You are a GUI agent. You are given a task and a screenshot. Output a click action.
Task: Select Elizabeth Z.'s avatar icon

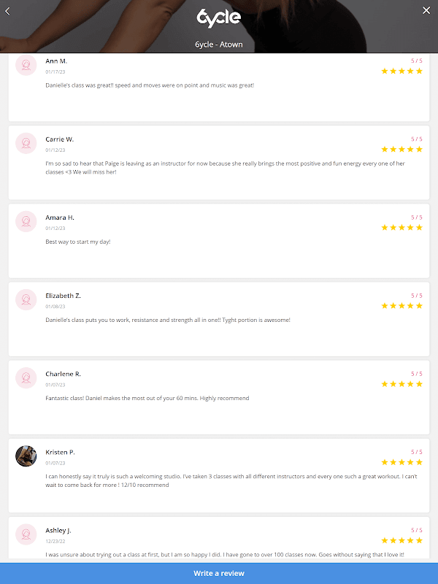click(26, 299)
